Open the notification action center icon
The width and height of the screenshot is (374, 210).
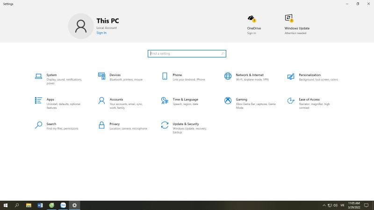[x=367, y=205]
